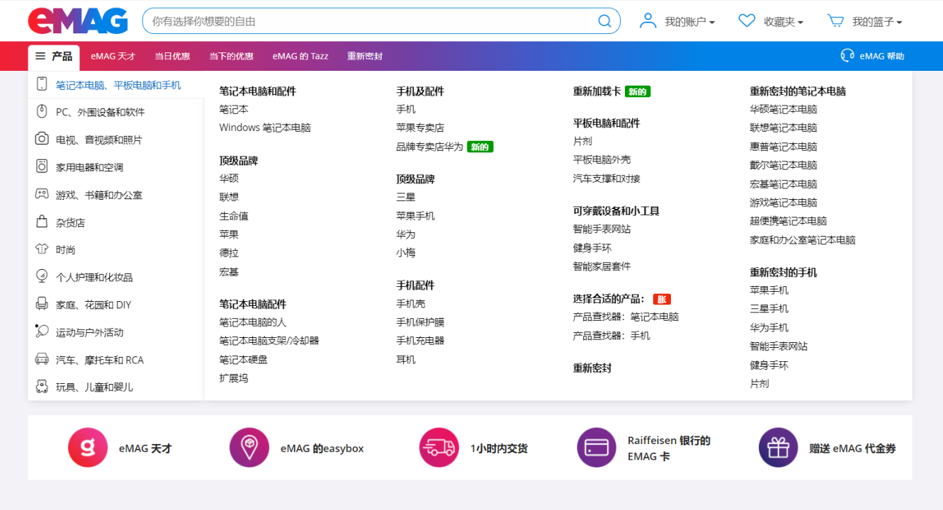Click the Raiffeisen 银行 card icon

click(596, 447)
